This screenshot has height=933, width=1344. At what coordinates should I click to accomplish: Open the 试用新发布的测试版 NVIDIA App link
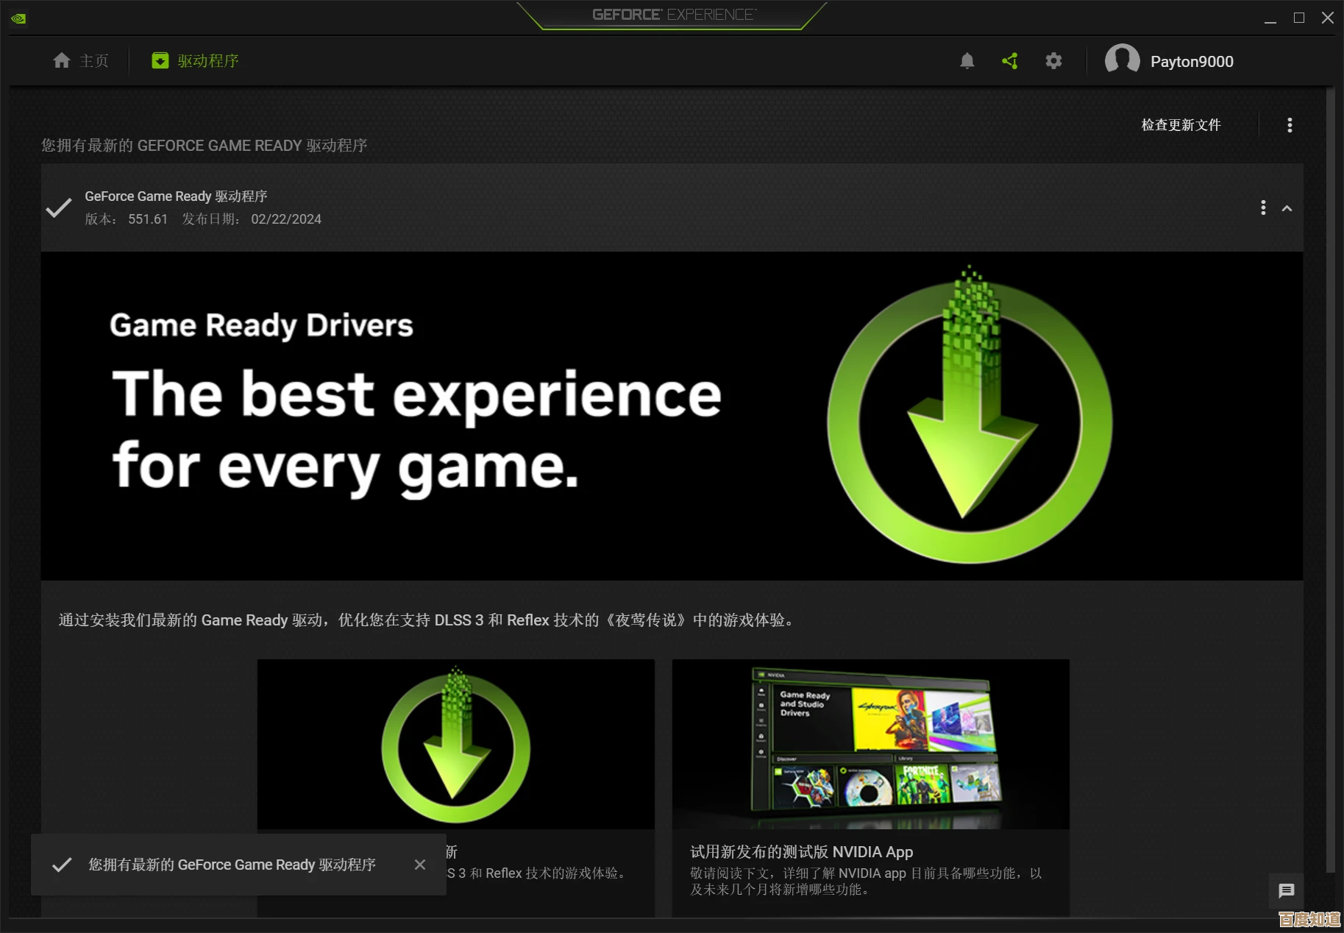(801, 852)
